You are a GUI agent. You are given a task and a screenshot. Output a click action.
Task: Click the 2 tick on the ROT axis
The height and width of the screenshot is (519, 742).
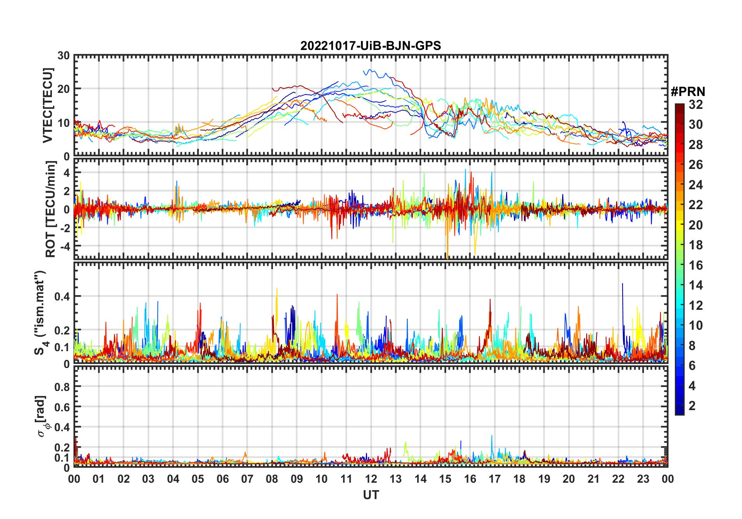[67, 191]
